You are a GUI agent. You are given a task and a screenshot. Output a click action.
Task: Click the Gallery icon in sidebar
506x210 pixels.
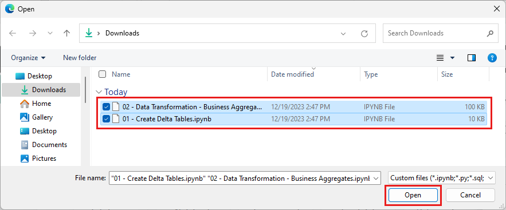[25, 117]
